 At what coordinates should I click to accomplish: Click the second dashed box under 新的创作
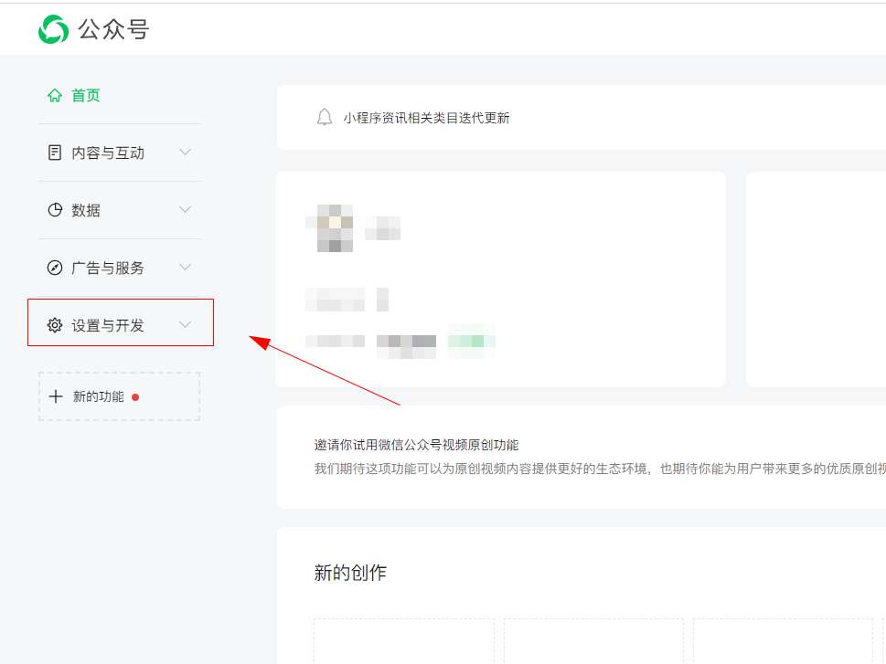tap(593, 641)
